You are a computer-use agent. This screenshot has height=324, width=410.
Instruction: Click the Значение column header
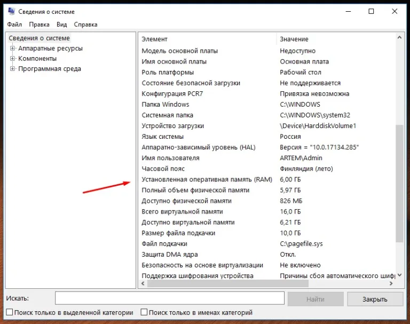tap(336, 39)
